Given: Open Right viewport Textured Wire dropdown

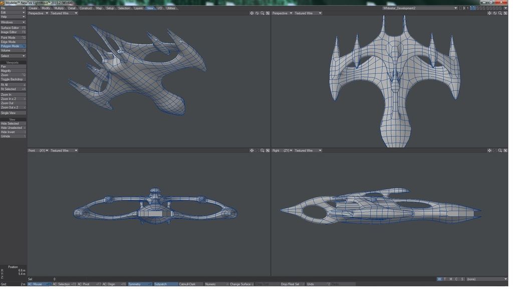Looking at the screenshot, I should 308,151.
